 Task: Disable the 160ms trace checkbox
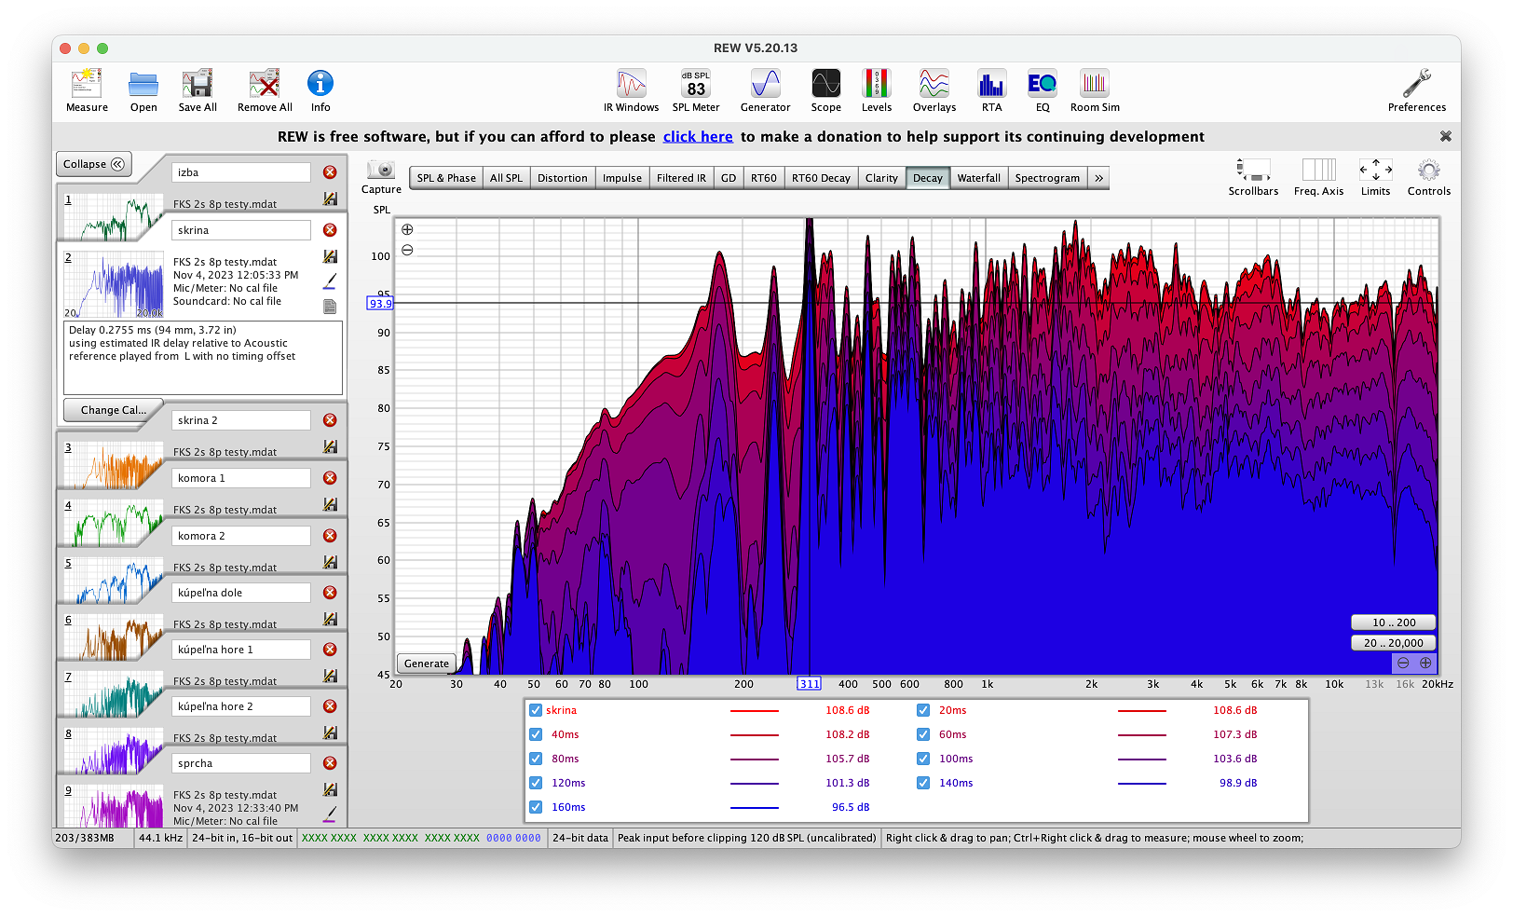pyautogui.click(x=536, y=807)
